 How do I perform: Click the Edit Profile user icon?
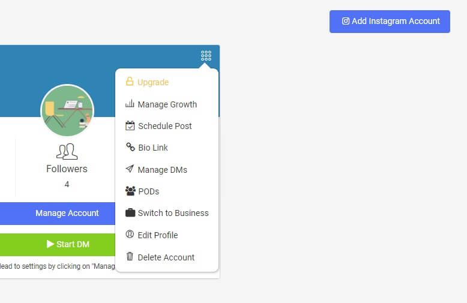pos(130,235)
